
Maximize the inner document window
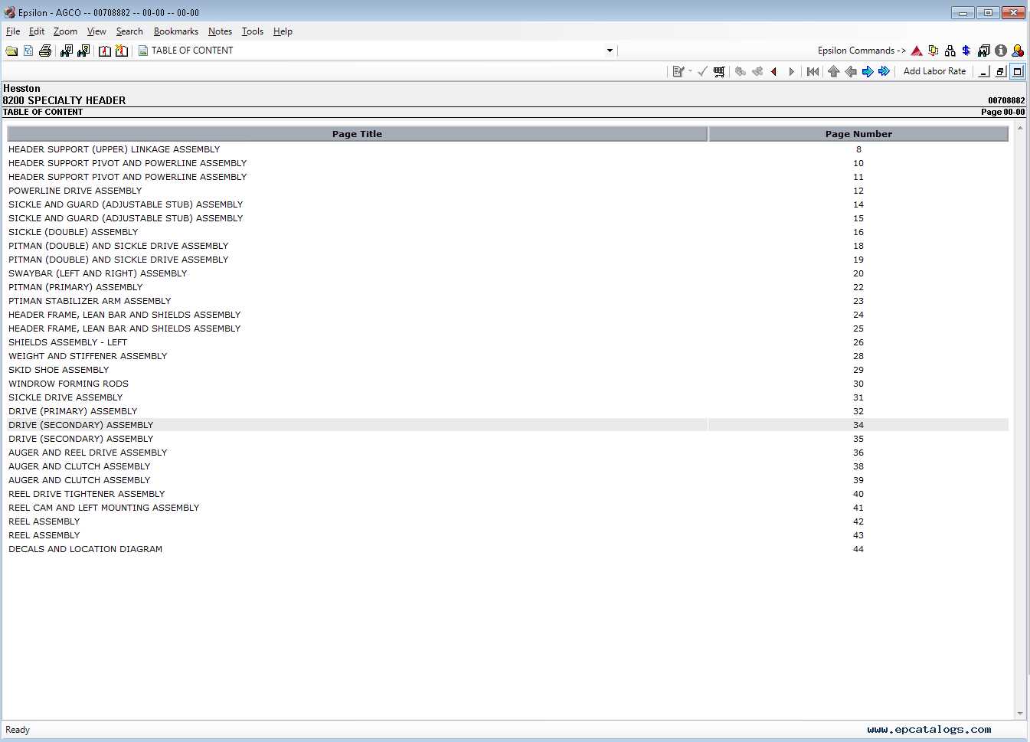tap(1018, 71)
